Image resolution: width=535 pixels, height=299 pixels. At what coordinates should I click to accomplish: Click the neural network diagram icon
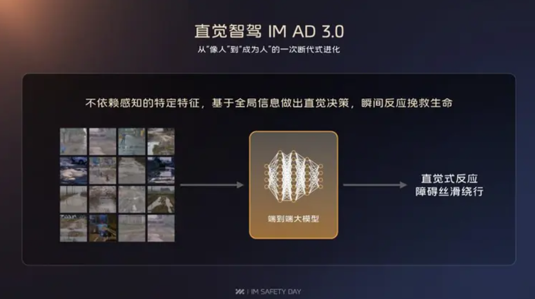point(293,177)
